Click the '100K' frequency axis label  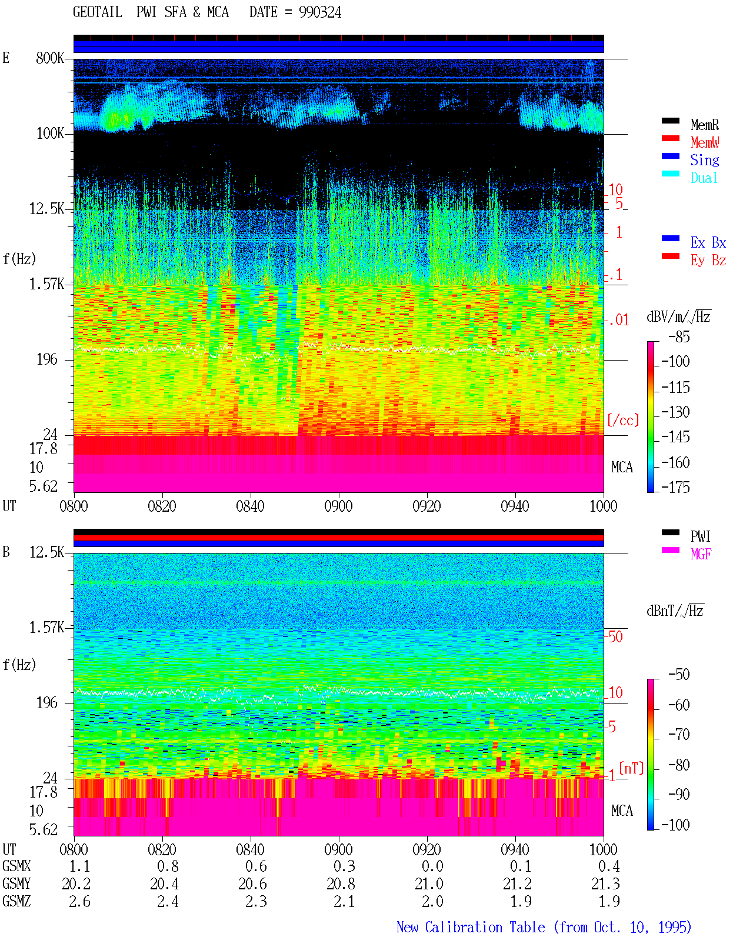tap(50, 133)
